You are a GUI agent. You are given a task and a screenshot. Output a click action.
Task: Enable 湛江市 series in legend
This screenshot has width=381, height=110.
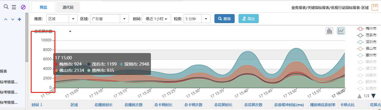tap(367, 69)
